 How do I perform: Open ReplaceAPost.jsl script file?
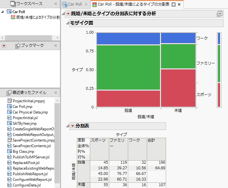coord(23,163)
